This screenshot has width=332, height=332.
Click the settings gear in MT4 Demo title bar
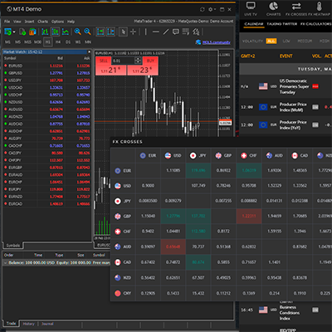(x=211, y=9)
